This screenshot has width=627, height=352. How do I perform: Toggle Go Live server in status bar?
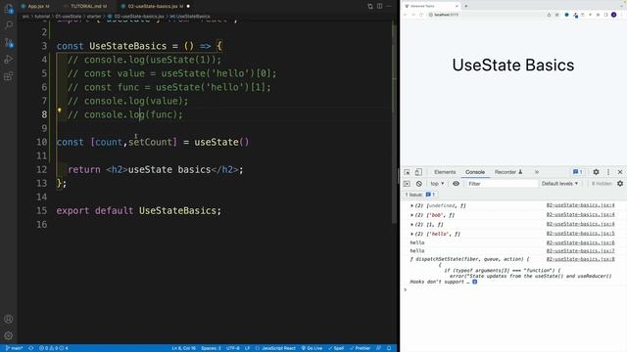(x=312, y=348)
